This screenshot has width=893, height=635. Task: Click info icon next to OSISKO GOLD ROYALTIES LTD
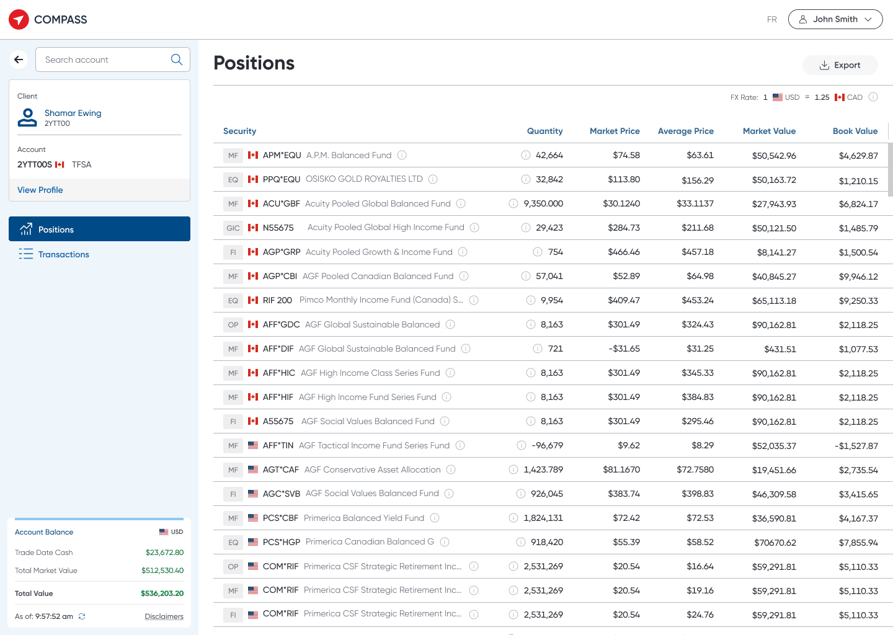point(433,179)
